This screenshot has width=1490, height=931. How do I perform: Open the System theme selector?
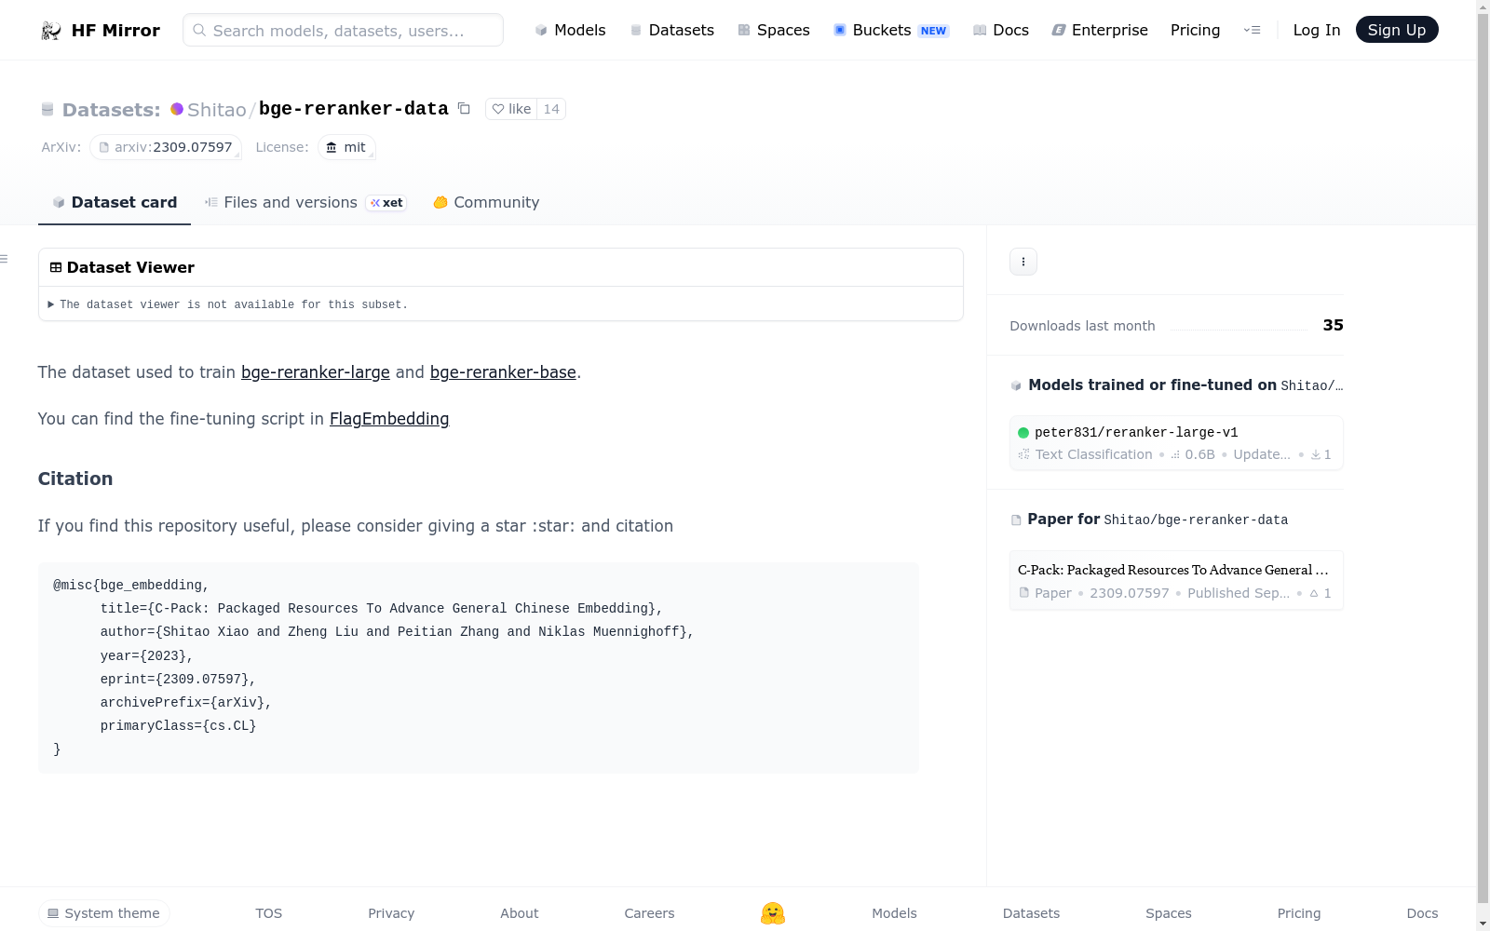coord(104,913)
